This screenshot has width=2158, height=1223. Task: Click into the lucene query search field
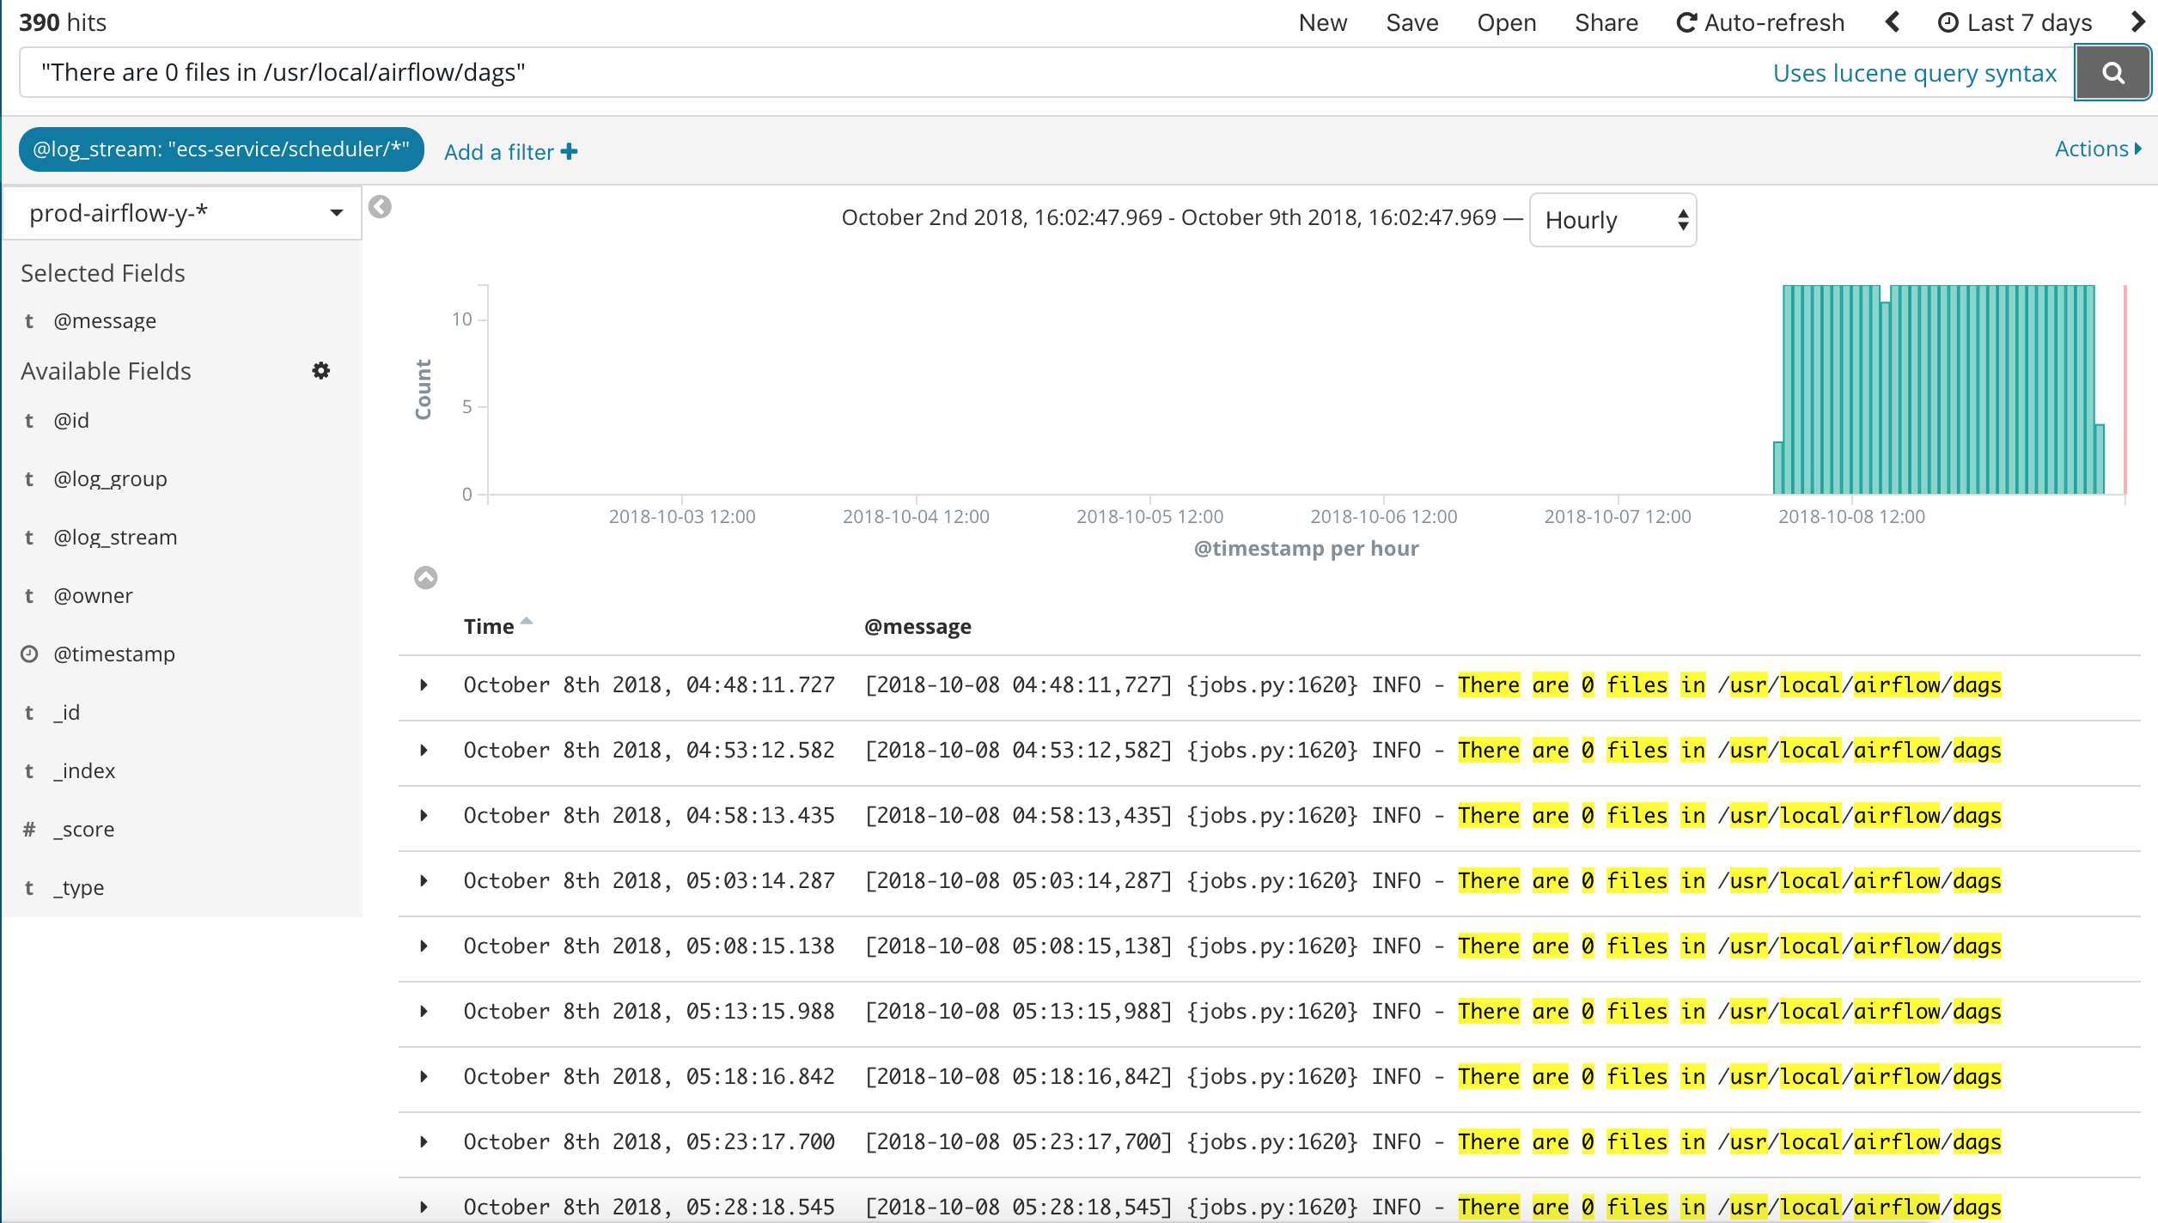[x=859, y=73]
